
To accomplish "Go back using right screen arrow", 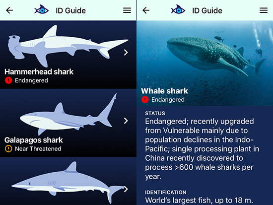I will 146,10.
